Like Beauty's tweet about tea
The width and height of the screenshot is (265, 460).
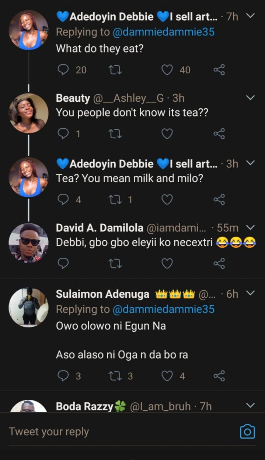(167, 134)
